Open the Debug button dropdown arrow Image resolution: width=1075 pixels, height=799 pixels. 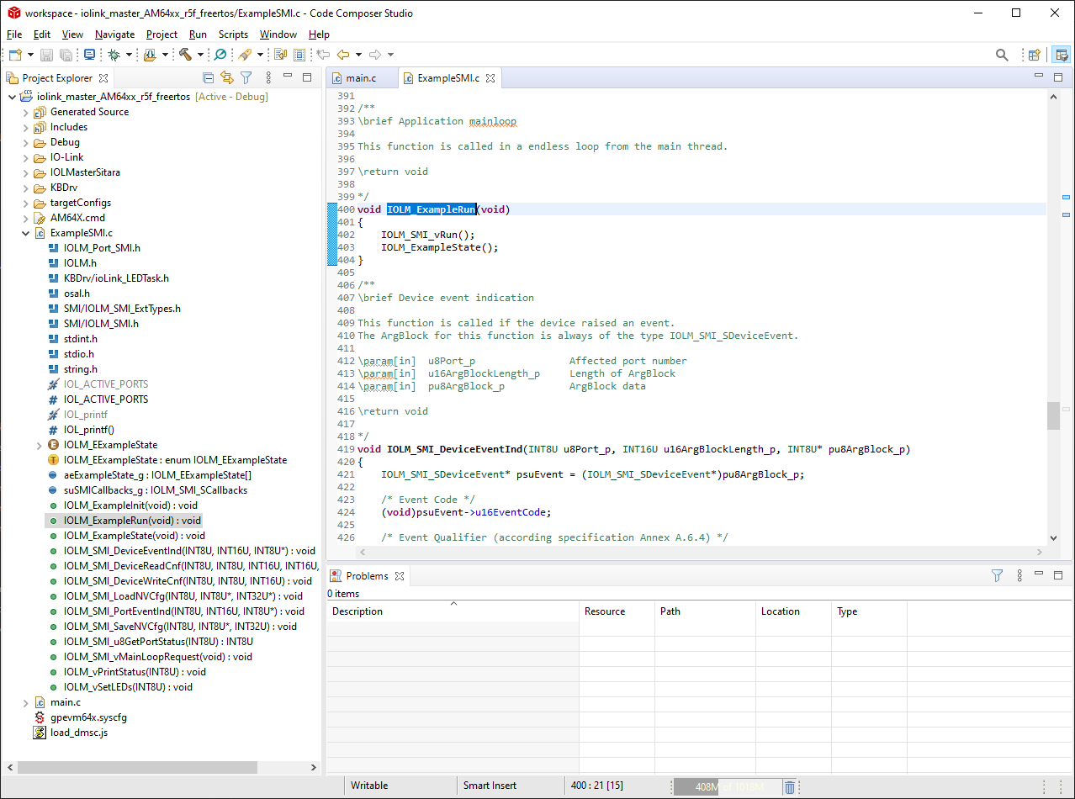click(129, 55)
